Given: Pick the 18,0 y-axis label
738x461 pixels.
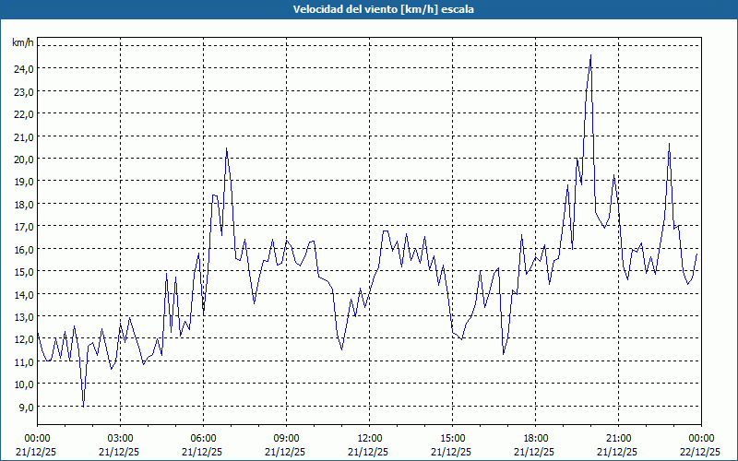Looking at the screenshot, I should (x=23, y=204).
